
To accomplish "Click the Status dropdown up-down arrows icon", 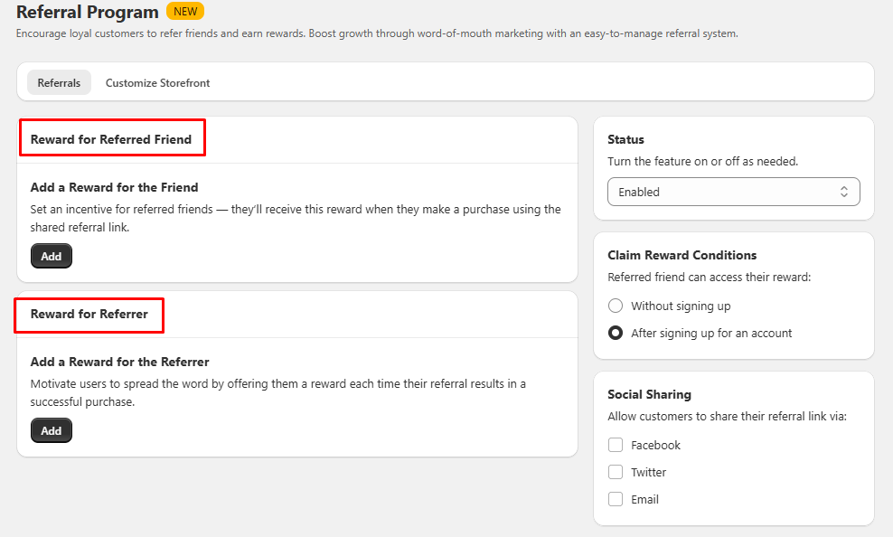I will [844, 192].
